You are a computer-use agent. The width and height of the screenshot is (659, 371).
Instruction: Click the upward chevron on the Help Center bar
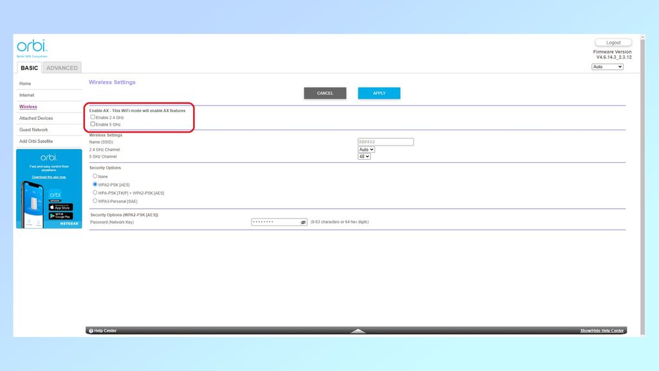pos(358,330)
